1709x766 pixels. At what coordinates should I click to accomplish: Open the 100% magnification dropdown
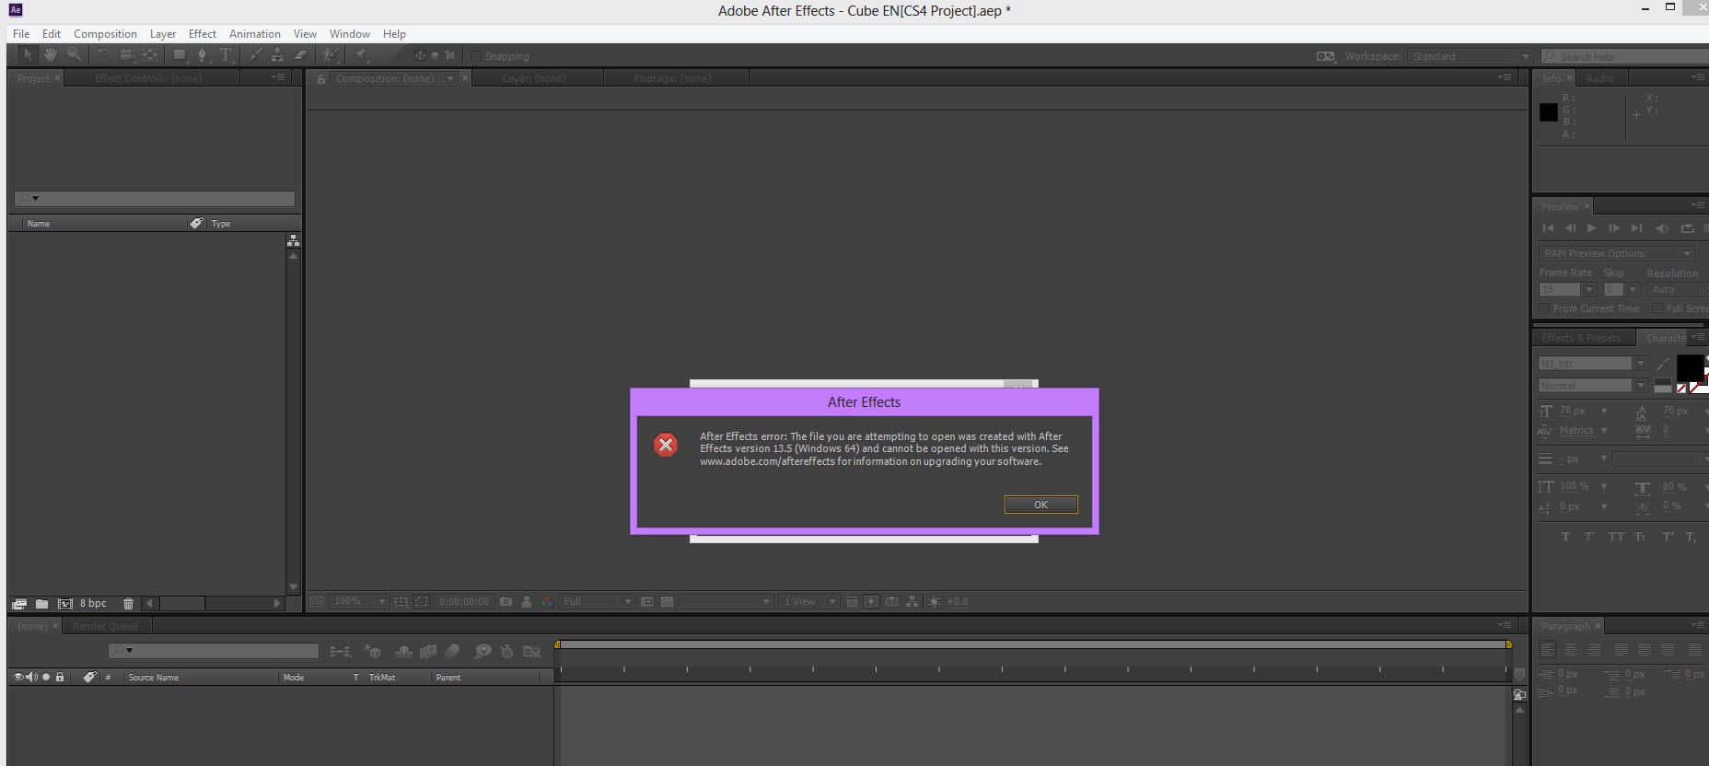click(359, 601)
